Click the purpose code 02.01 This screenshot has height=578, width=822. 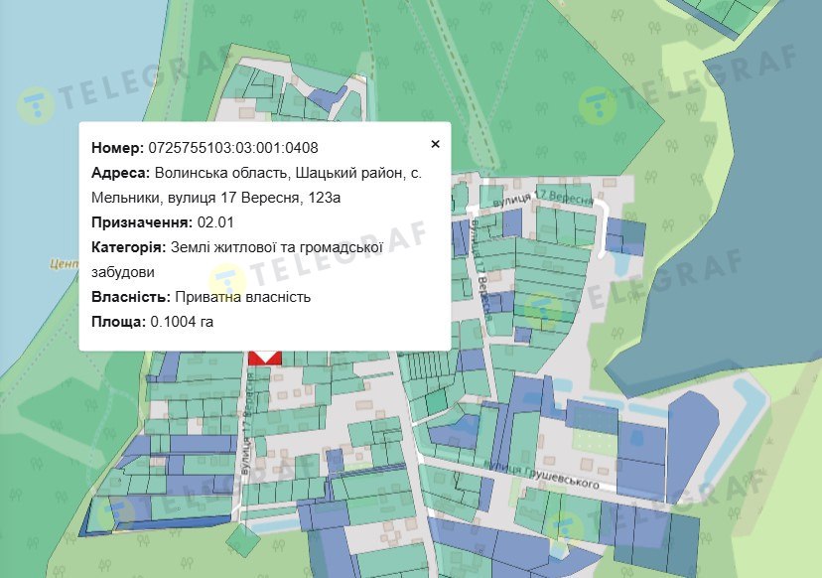215,222
